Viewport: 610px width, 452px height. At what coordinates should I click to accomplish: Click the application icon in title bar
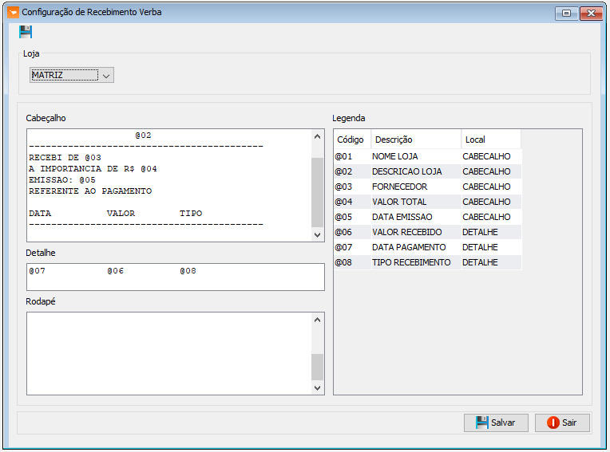click(12, 13)
